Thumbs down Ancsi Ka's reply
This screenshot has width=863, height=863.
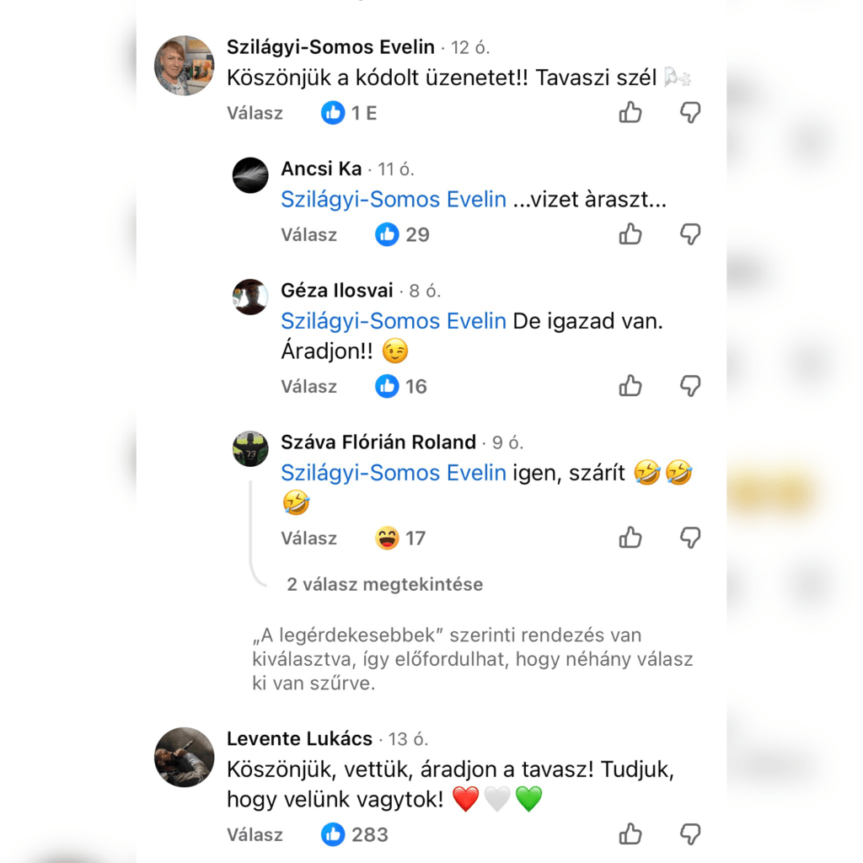(690, 234)
